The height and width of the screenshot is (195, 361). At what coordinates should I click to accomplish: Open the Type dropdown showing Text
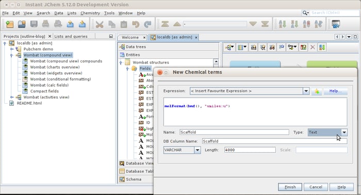(344, 132)
